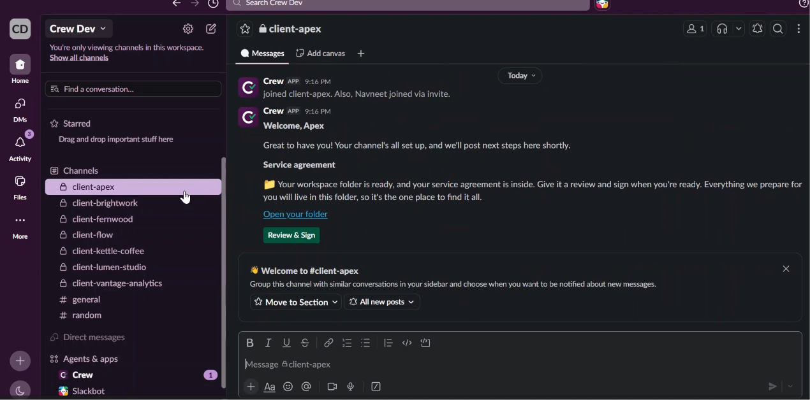
Task: Open workspace settings gear icon
Action: [188, 29]
